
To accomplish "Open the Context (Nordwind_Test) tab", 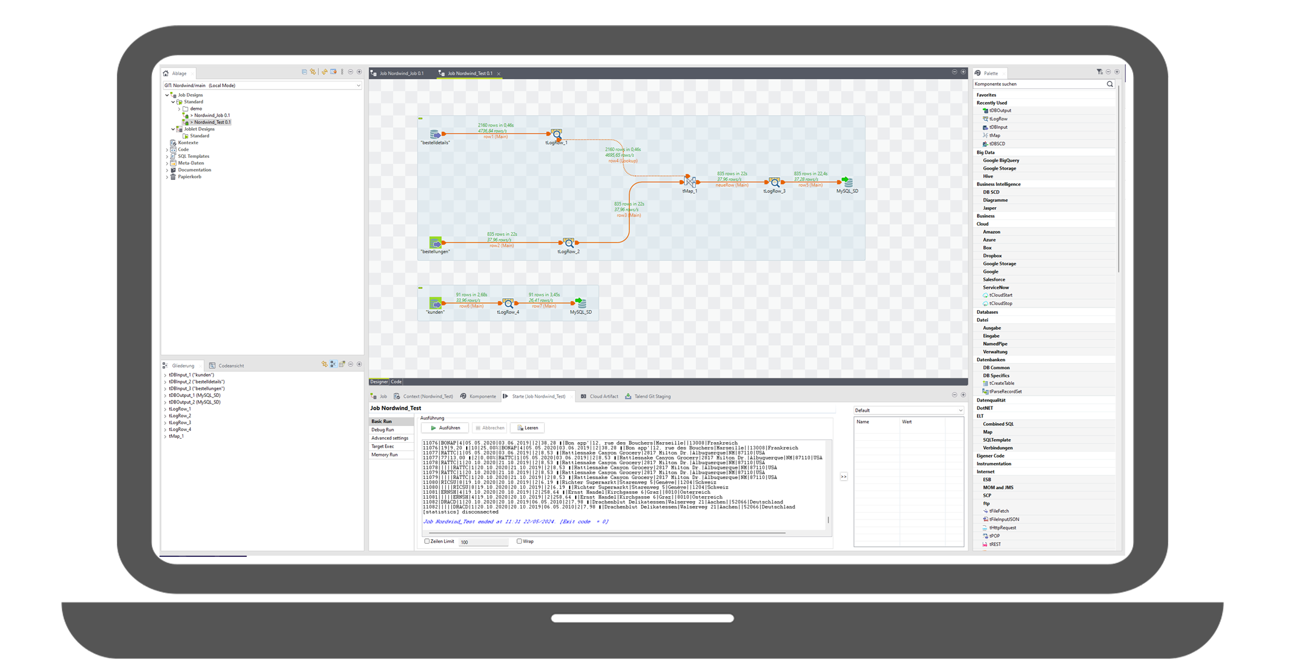I will pos(423,396).
